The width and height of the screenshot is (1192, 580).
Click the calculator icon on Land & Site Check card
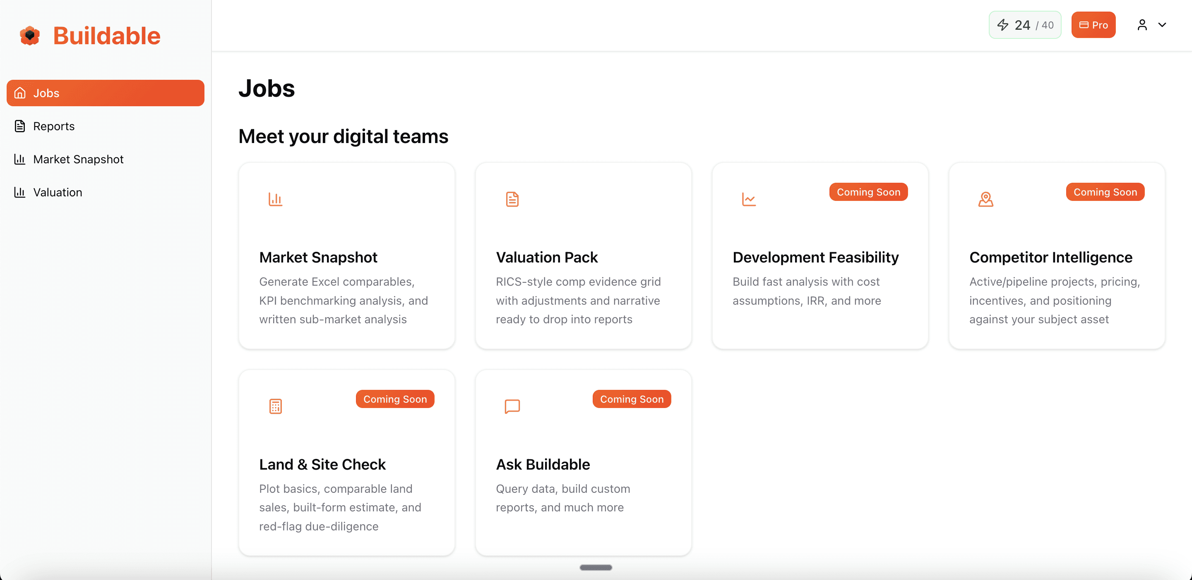click(x=275, y=406)
